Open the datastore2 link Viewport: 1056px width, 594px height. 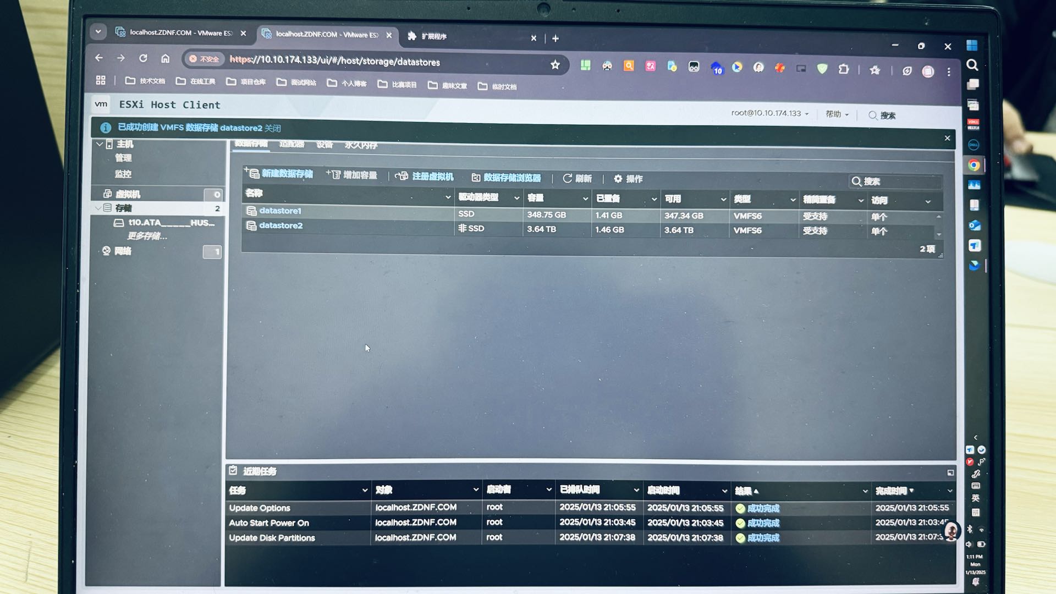(280, 226)
